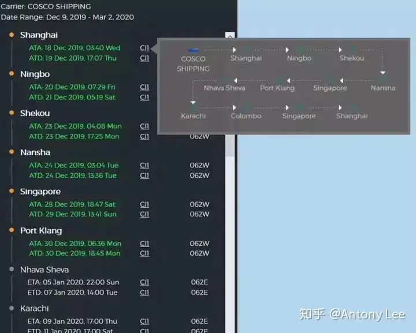The image size is (416, 333).
Task: Select the Shekou port heading in schedule list
Action: pyautogui.click(x=35, y=113)
